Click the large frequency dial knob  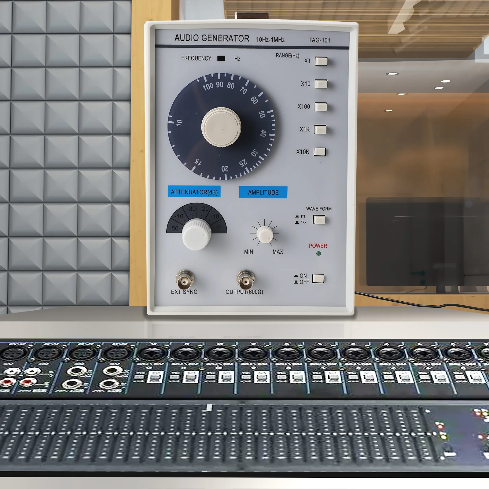point(221,127)
